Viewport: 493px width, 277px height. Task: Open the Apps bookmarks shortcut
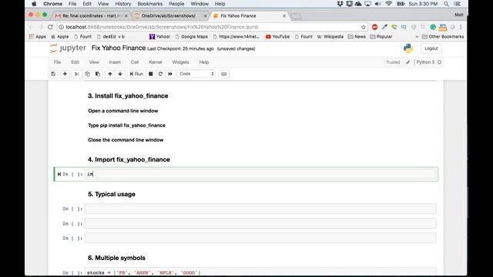click(38, 36)
